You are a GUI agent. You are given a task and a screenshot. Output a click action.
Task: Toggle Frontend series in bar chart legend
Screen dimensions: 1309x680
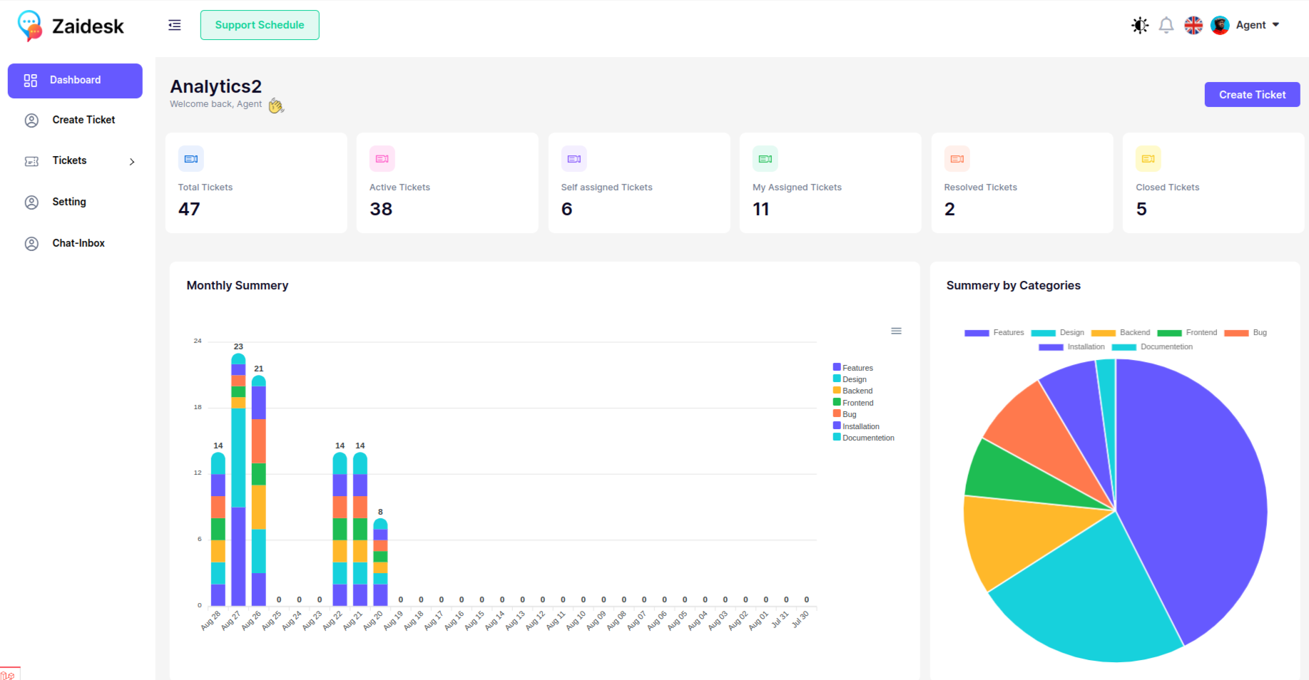853,403
